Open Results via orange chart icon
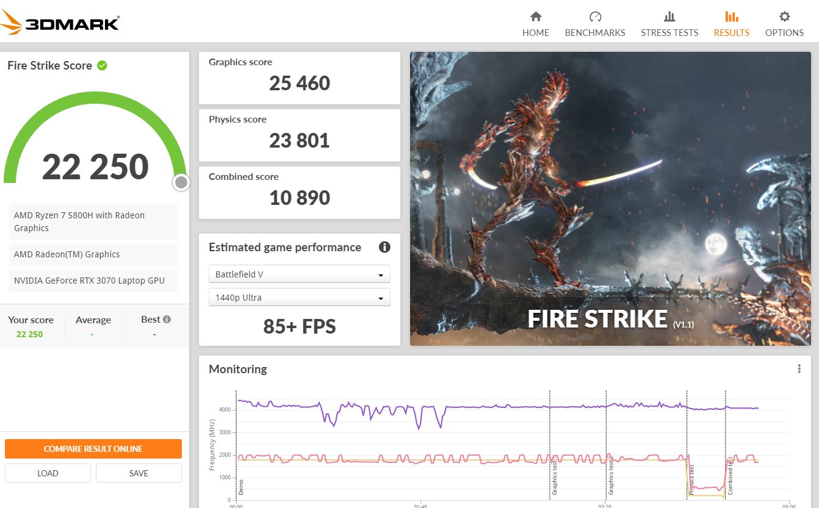819x508 pixels. point(731,16)
